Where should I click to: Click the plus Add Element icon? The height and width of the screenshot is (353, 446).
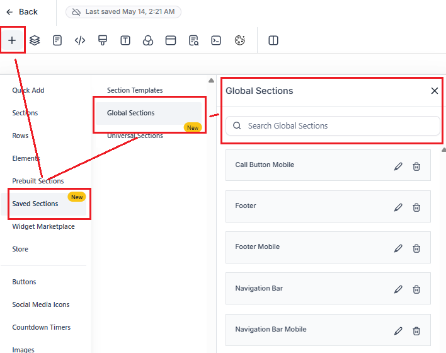[x=12, y=40]
